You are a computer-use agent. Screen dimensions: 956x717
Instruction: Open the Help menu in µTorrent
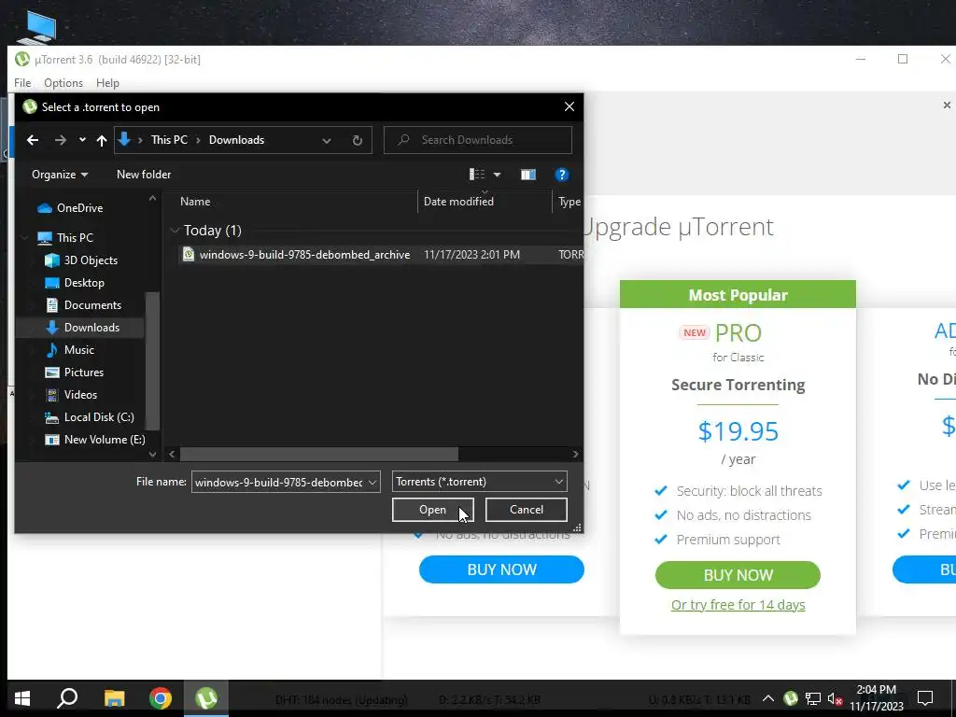point(107,83)
